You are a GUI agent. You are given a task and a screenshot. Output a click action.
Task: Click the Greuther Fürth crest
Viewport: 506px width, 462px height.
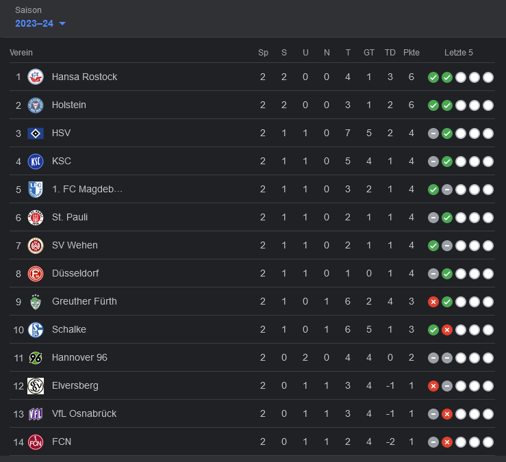(36, 301)
